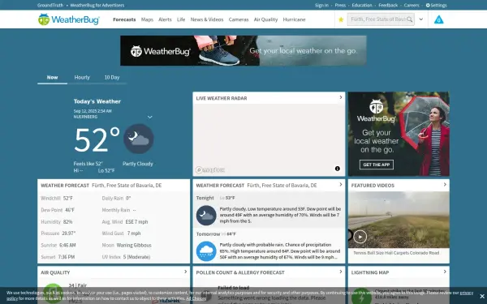Click the Mapbox logo on radar
Viewport: 487px width, 304px height.
click(x=210, y=170)
